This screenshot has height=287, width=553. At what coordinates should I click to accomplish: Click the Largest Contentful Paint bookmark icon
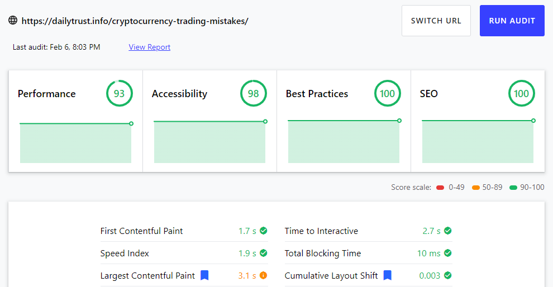[x=204, y=275]
